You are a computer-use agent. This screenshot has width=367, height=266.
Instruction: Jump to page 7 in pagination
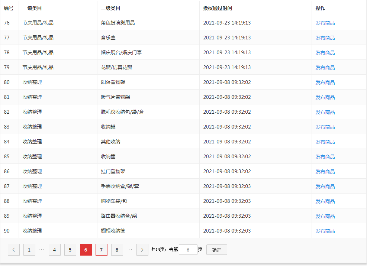(x=102, y=250)
